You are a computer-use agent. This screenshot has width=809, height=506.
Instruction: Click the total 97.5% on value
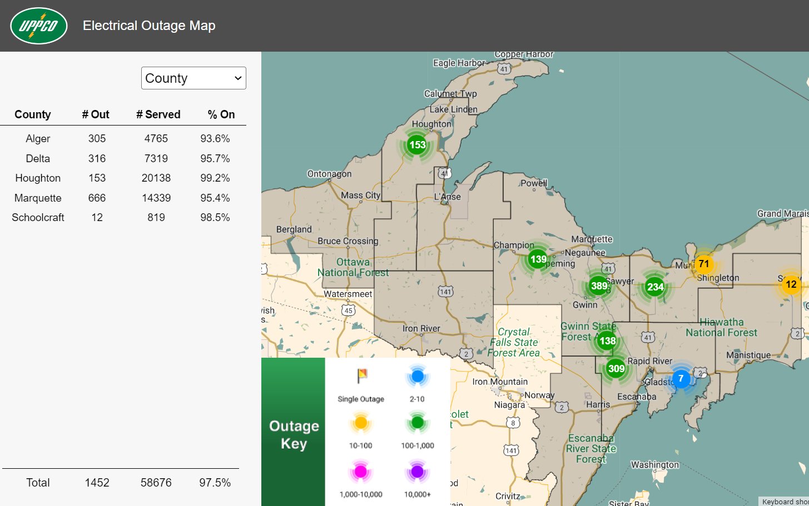(x=215, y=483)
